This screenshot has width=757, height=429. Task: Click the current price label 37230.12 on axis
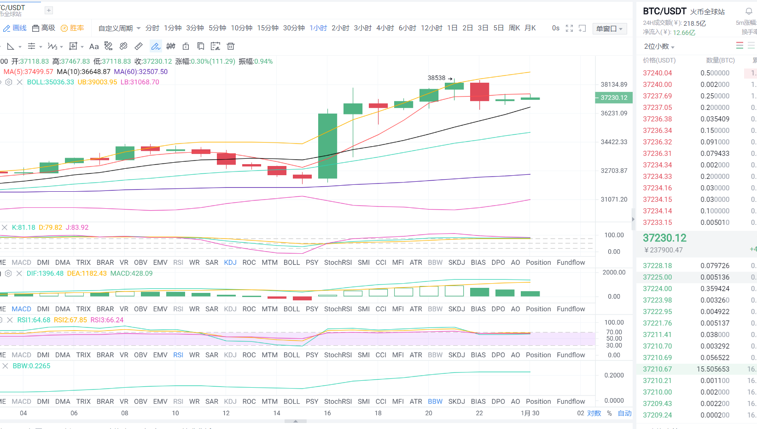(x=614, y=97)
